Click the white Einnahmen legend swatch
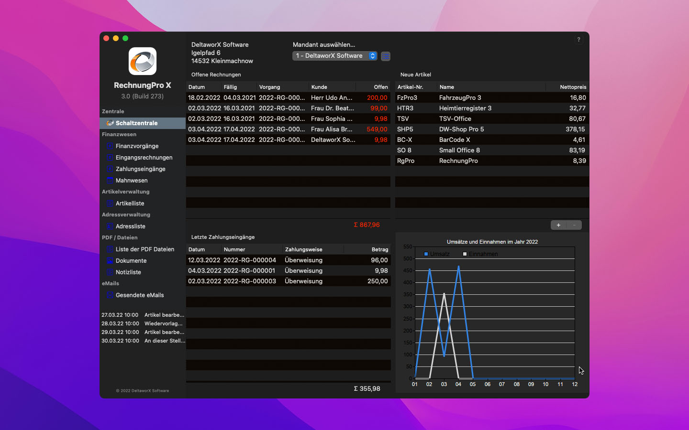This screenshot has width=689, height=430. click(465, 254)
